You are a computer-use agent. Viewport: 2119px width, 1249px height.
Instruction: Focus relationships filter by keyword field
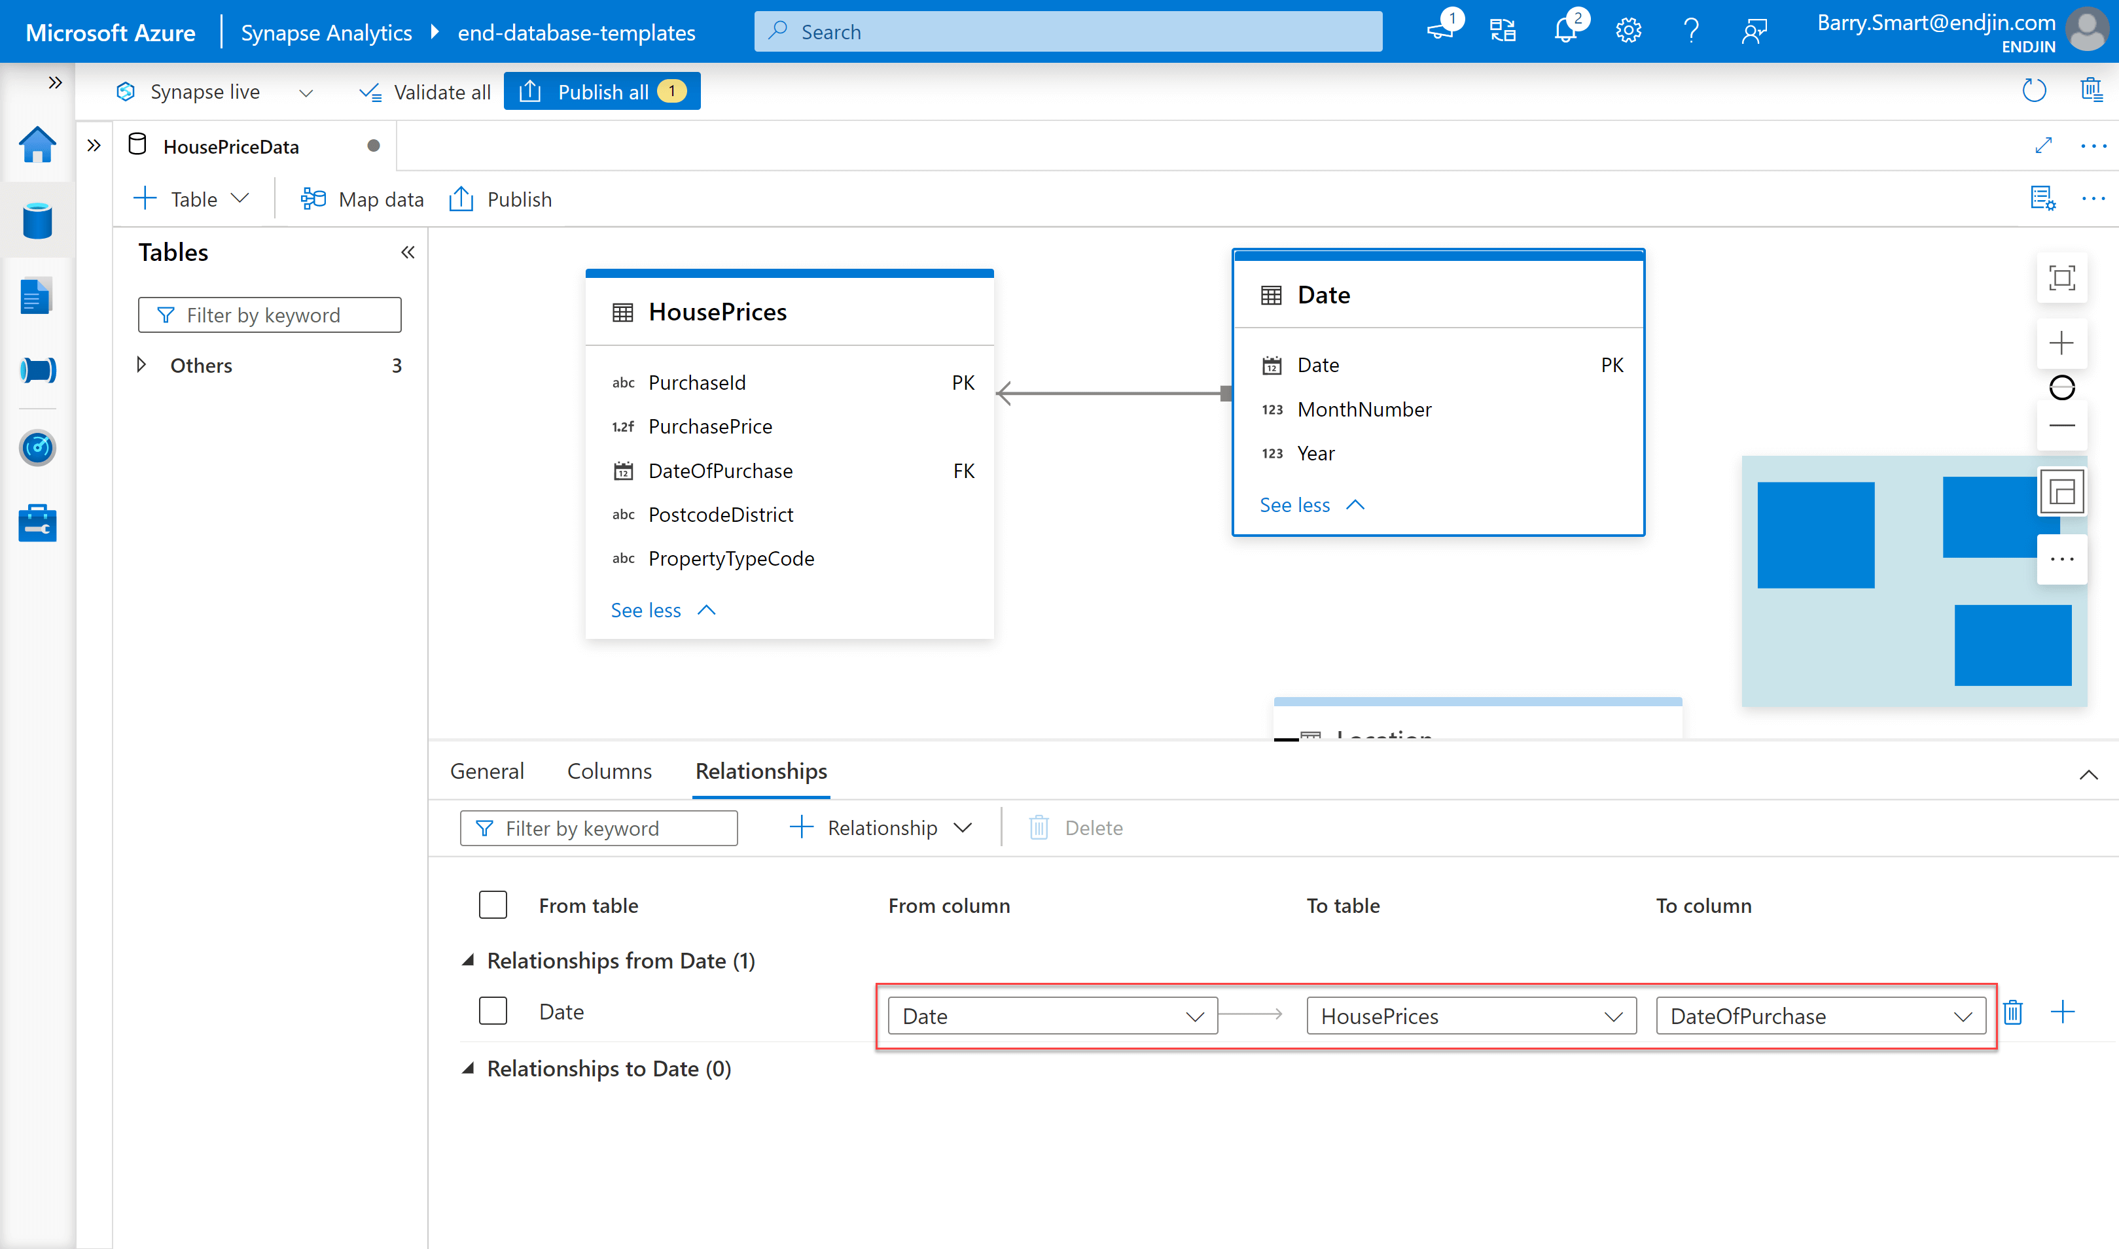point(599,828)
